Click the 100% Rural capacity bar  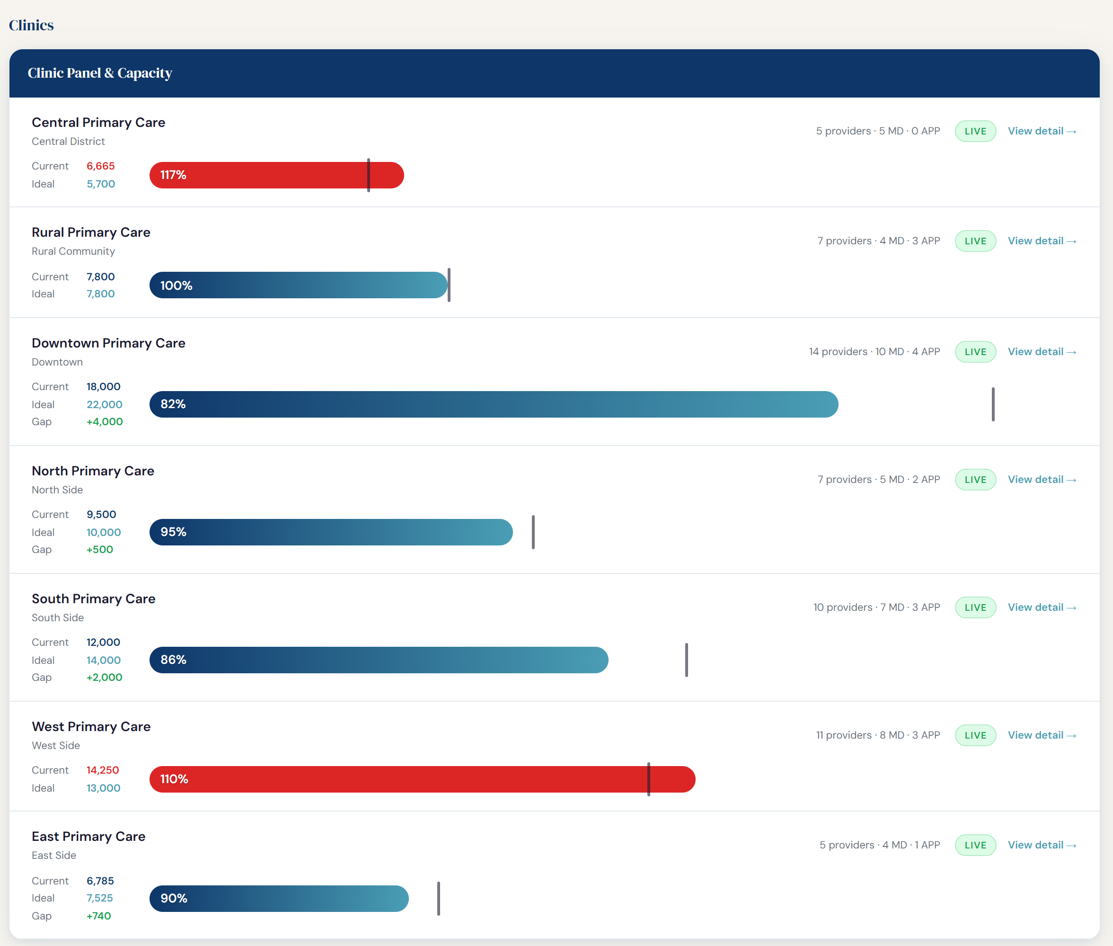point(298,286)
